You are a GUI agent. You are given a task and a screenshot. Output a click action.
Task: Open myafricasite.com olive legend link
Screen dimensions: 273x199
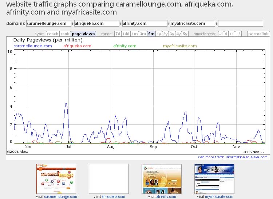click(180, 46)
